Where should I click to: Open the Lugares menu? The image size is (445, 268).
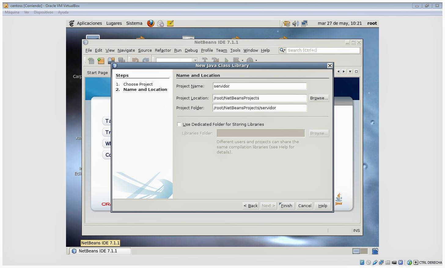(x=114, y=23)
